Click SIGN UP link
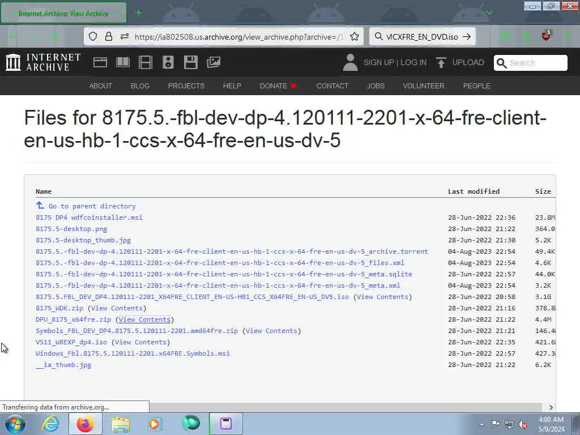This screenshot has width=580, height=435. pos(378,62)
